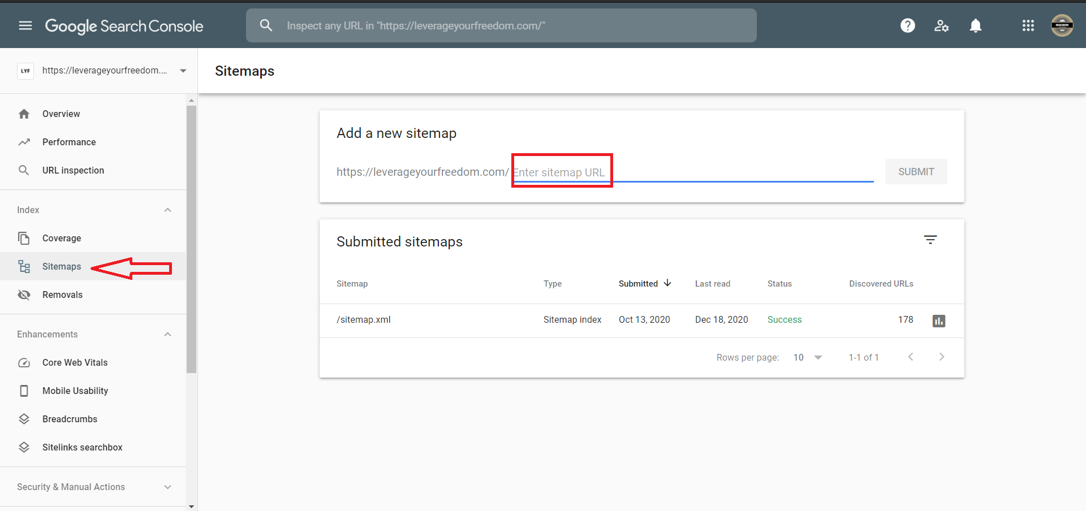Image resolution: width=1086 pixels, height=511 pixels.
Task: Click the sidebar vertical scrollbar
Action: pyautogui.click(x=191, y=239)
